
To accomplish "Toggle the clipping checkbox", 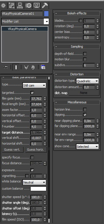I will pyautogui.click(x=85, y=115).
